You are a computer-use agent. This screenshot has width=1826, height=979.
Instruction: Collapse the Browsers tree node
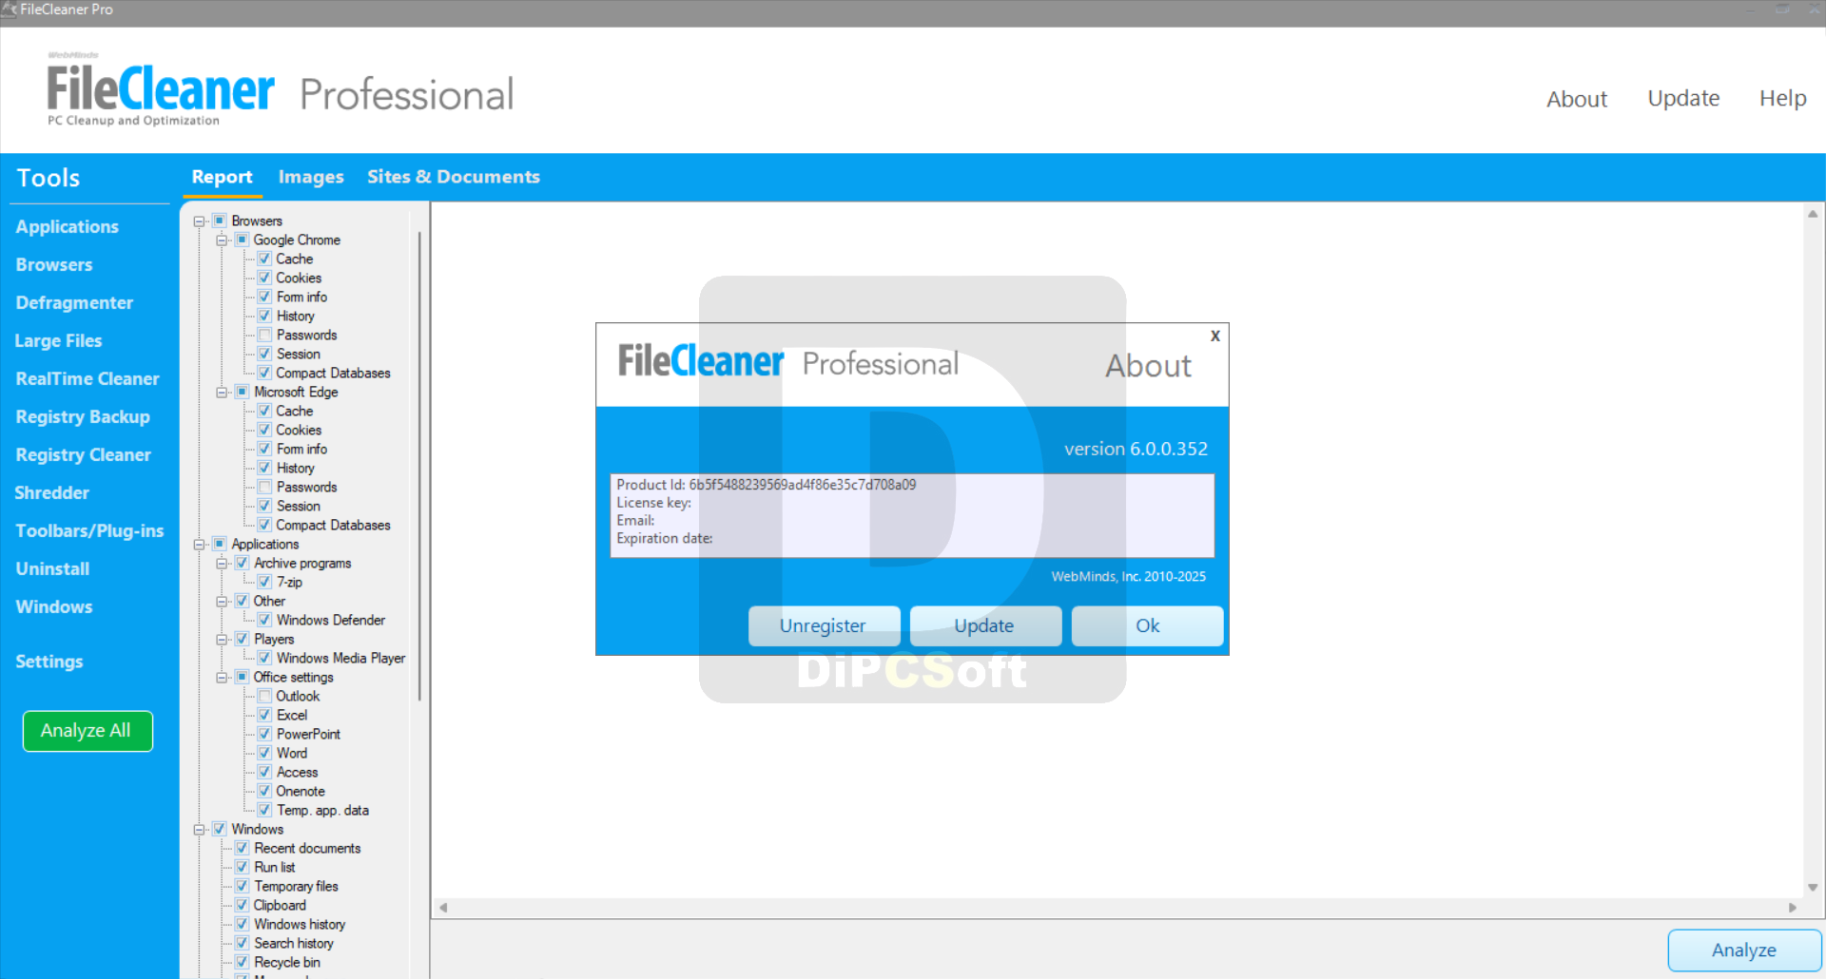coord(200,221)
